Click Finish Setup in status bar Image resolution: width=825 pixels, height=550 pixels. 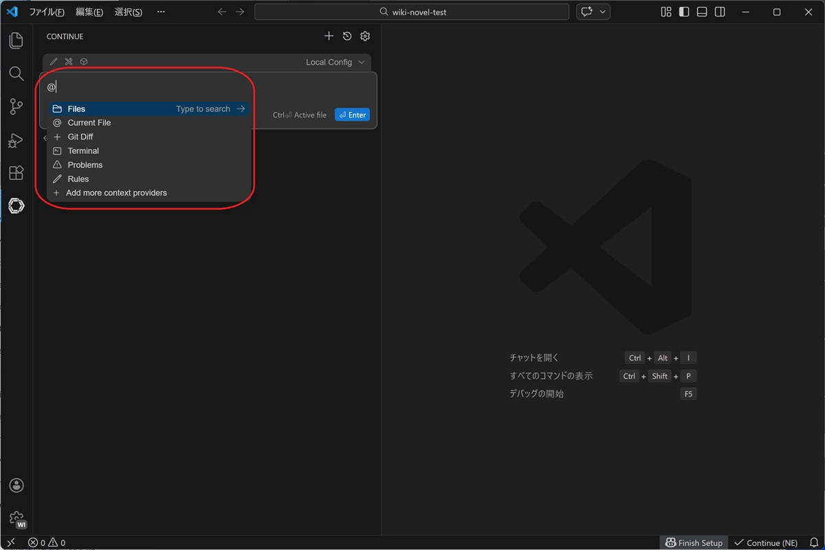click(694, 542)
